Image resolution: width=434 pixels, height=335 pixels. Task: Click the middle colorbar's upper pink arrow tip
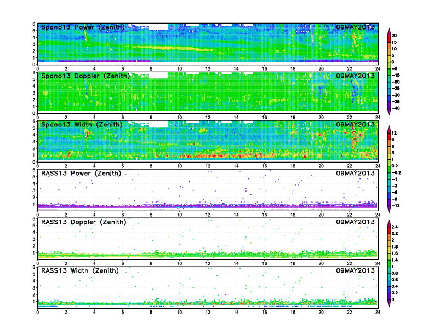(389, 129)
